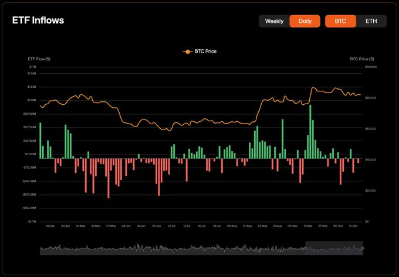Click the 18-May date label
Screen dimensions: 399x277
click(x=96, y=226)
